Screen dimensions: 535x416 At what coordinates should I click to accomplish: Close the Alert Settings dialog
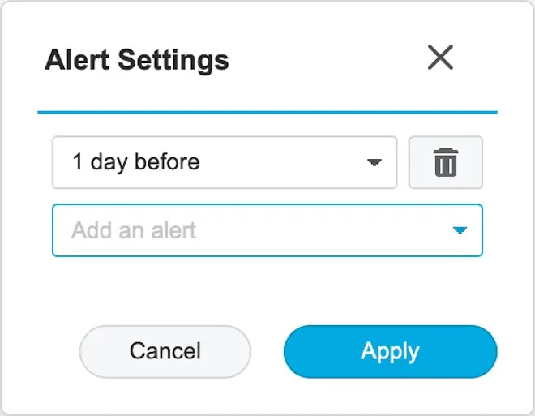pyautogui.click(x=440, y=58)
